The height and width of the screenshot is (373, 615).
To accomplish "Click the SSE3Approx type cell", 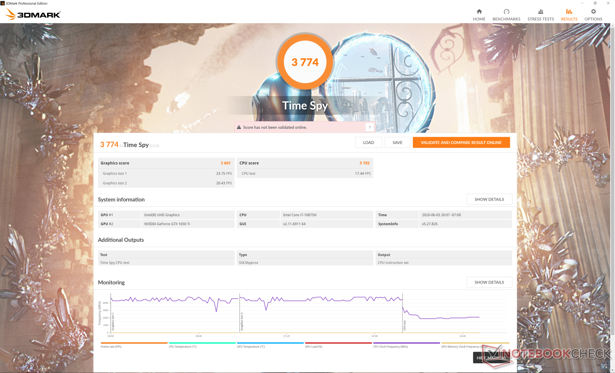I will tap(305, 262).
